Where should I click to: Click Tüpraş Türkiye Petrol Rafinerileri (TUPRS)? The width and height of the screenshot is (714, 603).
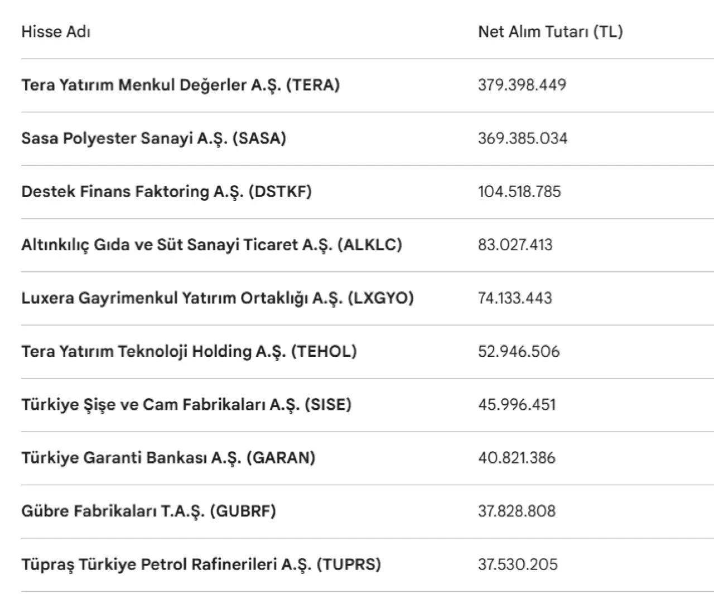[201, 564]
